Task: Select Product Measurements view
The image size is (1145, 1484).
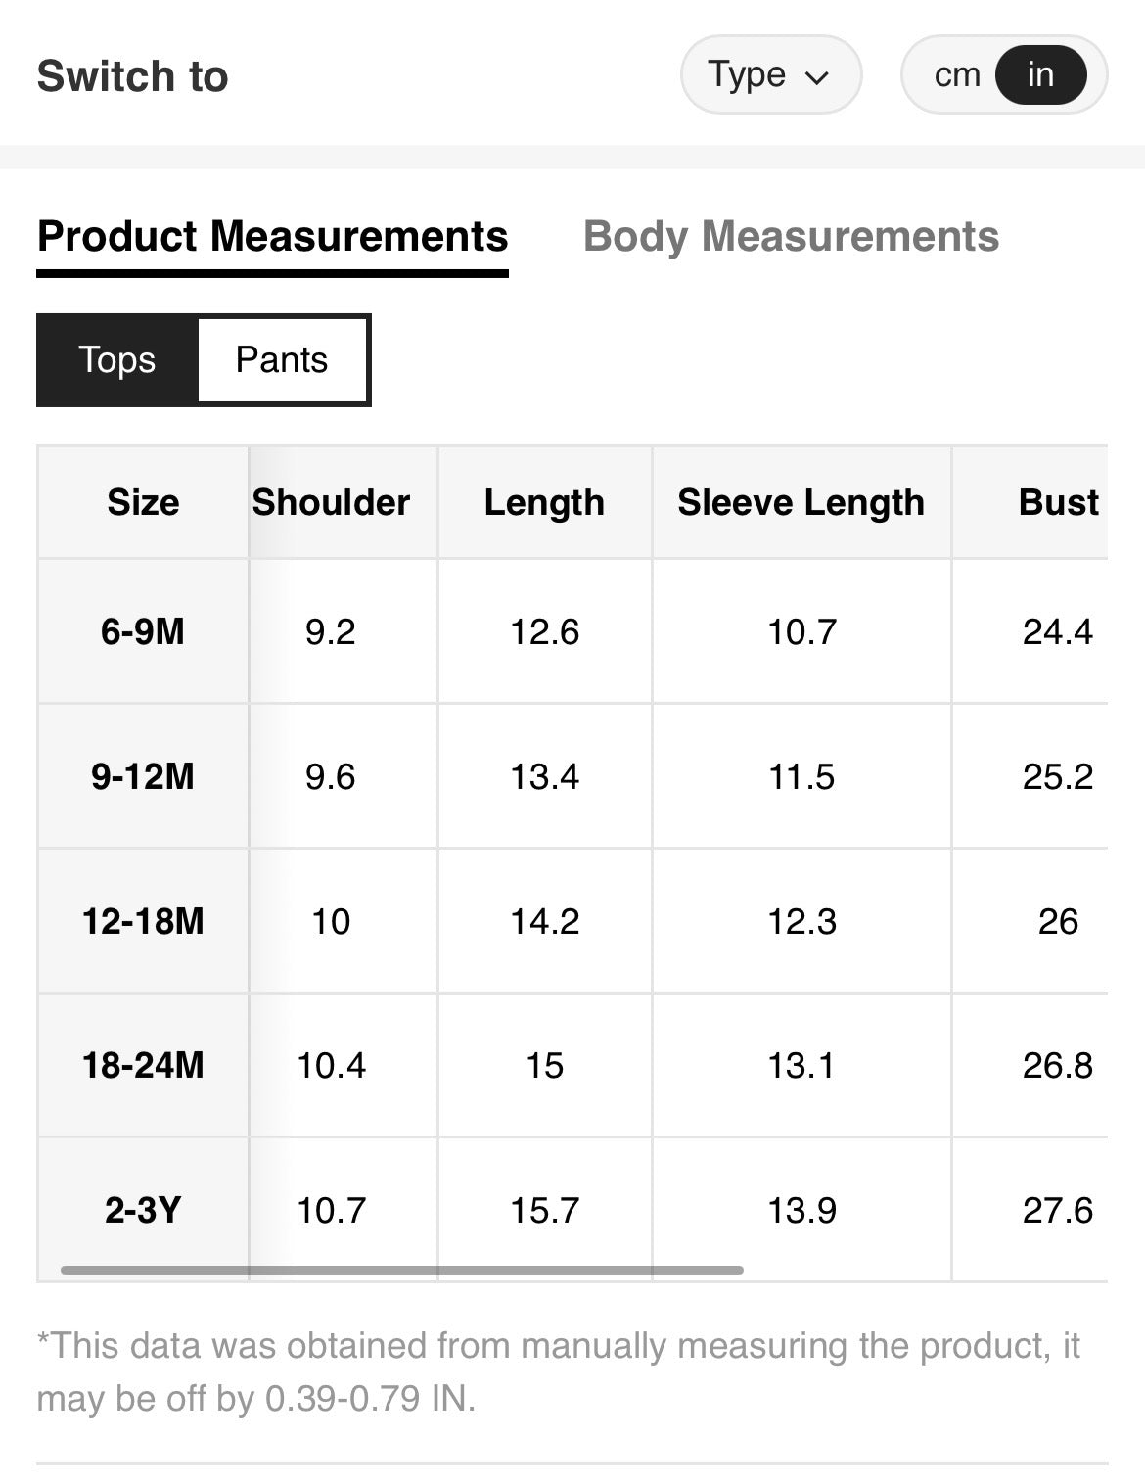Action: point(272,236)
